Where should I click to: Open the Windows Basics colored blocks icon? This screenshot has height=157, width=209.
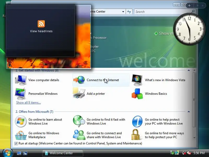tap(137, 94)
